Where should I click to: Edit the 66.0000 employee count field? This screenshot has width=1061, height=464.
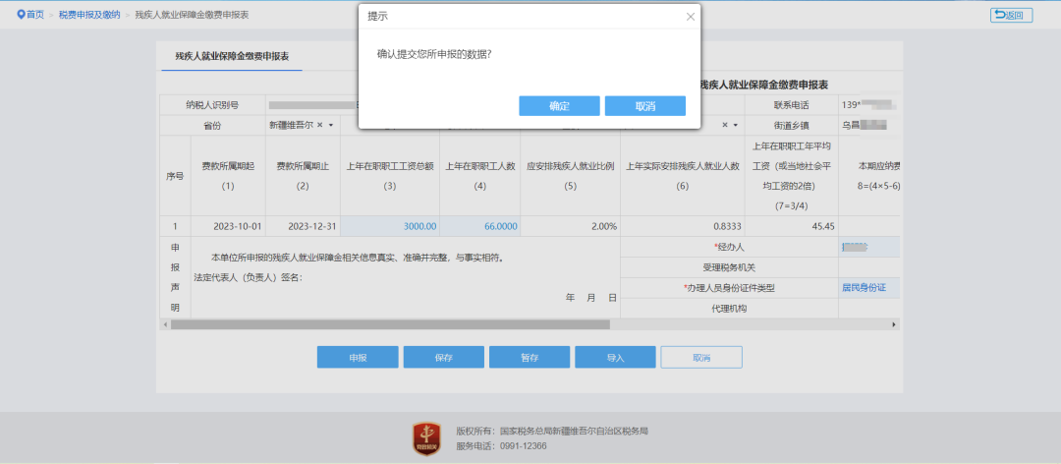pyautogui.click(x=479, y=226)
